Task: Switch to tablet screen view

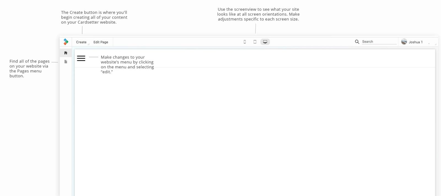Action: coord(255,42)
